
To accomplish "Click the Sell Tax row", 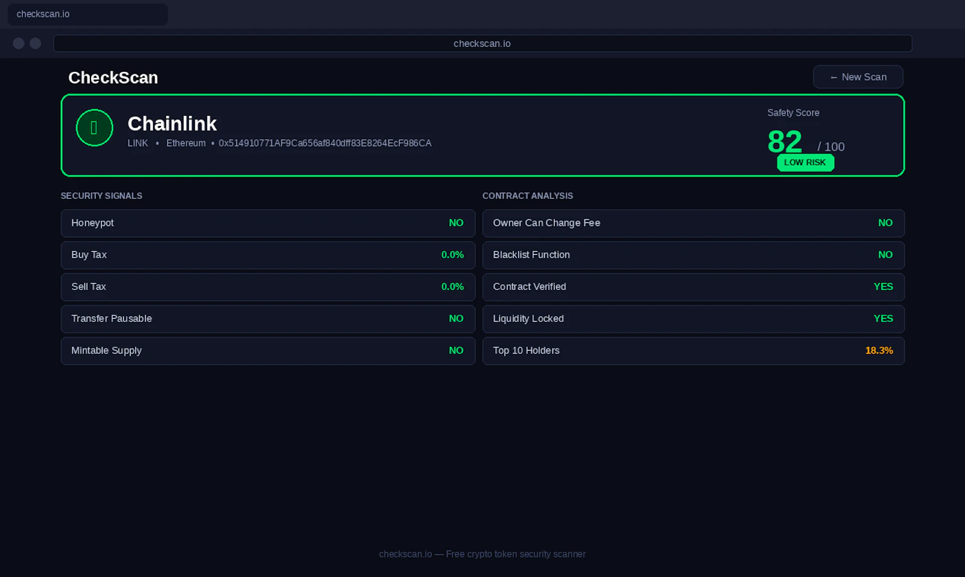I will coord(268,287).
